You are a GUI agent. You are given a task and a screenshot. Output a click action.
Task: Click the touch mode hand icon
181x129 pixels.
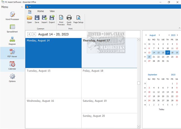27,7
